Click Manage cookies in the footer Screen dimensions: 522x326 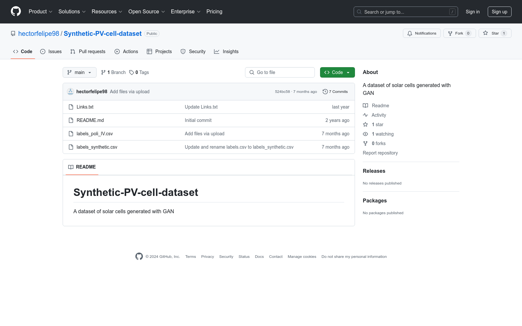point(302,257)
